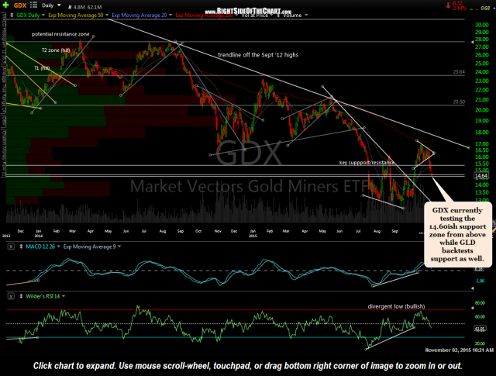Click 'T2 zone (hit)' annotation
The image size is (496, 376).
[56, 50]
